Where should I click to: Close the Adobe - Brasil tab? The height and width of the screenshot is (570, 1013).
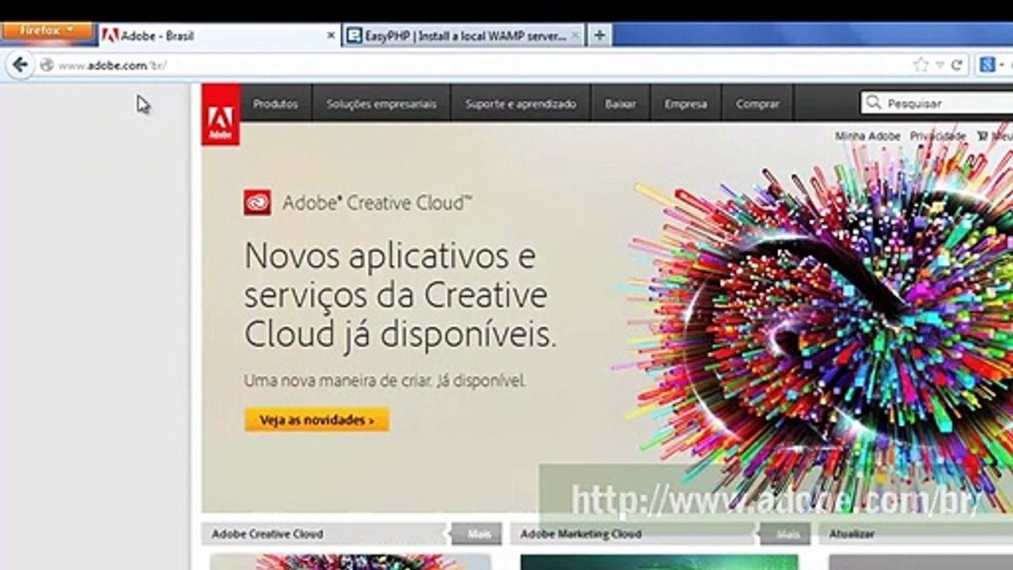pyautogui.click(x=331, y=36)
